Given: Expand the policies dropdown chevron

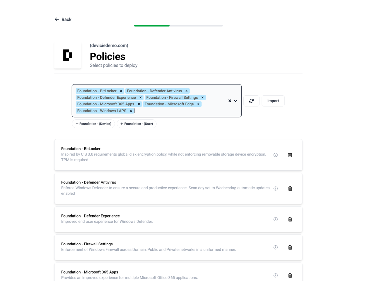Looking at the screenshot, I should click(x=236, y=101).
